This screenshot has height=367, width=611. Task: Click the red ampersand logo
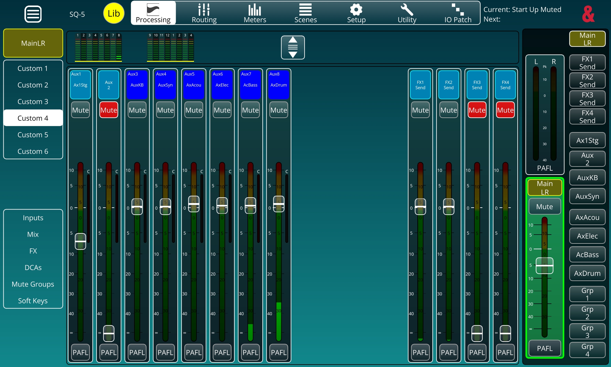click(588, 14)
